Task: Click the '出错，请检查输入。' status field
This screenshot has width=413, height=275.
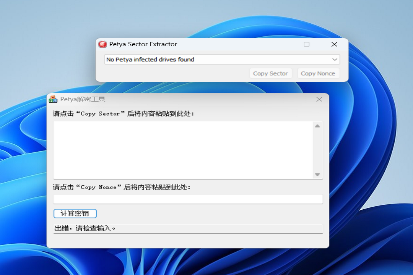Action: [188, 228]
